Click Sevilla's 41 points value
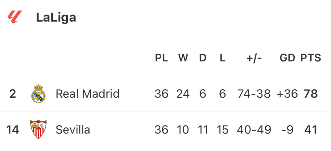The height and width of the screenshot is (151, 331). point(311,130)
